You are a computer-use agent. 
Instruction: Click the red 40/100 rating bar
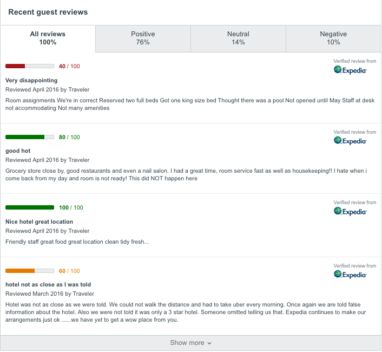click(30, 66)
